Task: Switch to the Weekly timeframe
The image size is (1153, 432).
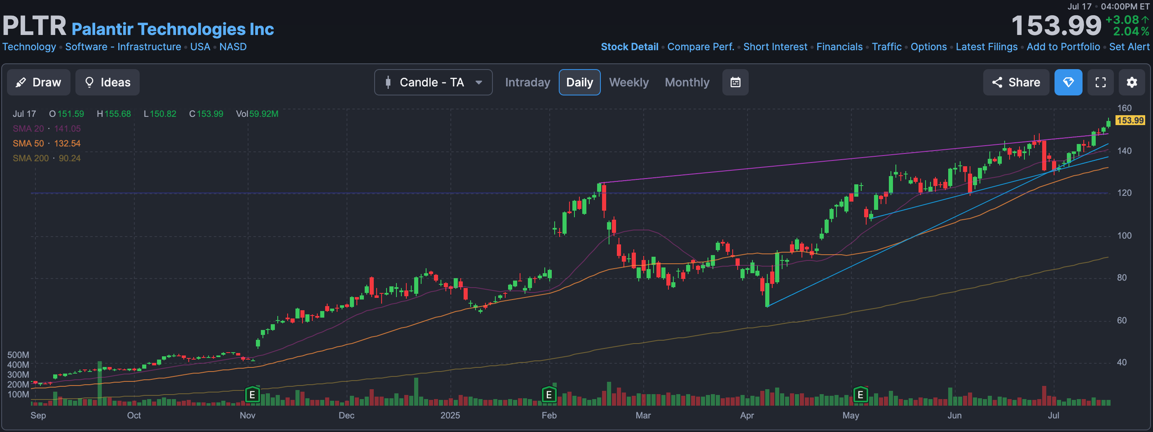Action: point(629,82)
